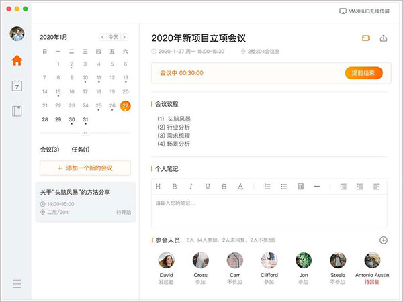
Task: Add attendee with plus circle icon
Action: [x=384, y=240]
